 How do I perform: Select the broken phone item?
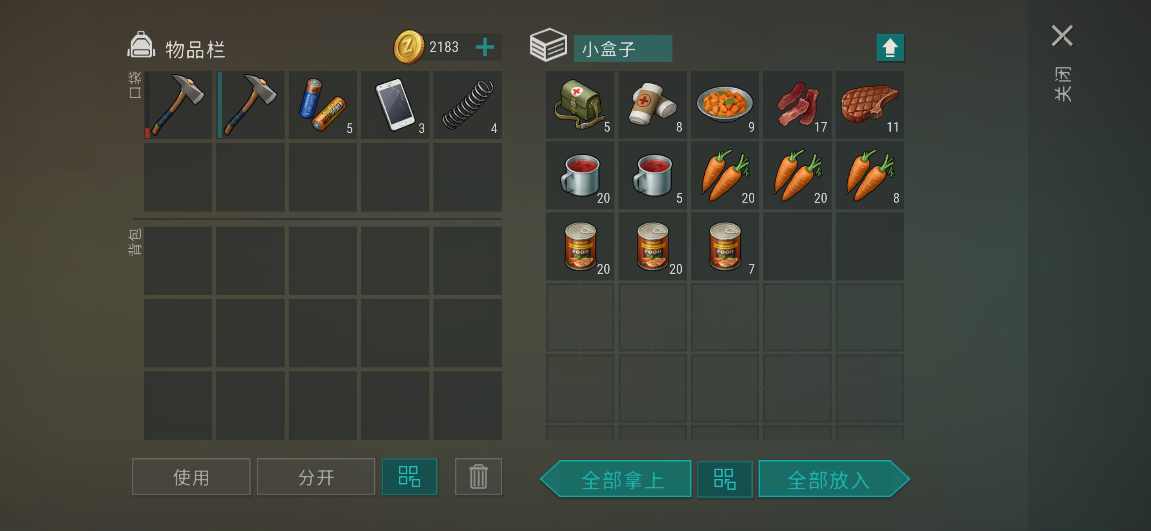pos(395,104)
